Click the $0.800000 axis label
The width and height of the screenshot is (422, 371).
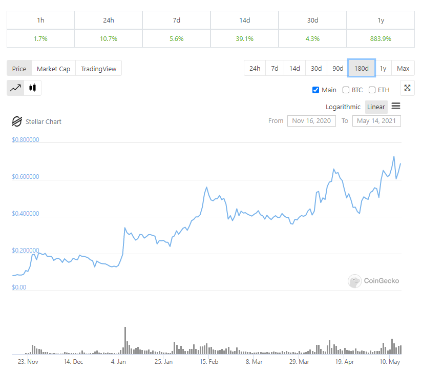tap(26, 140)
